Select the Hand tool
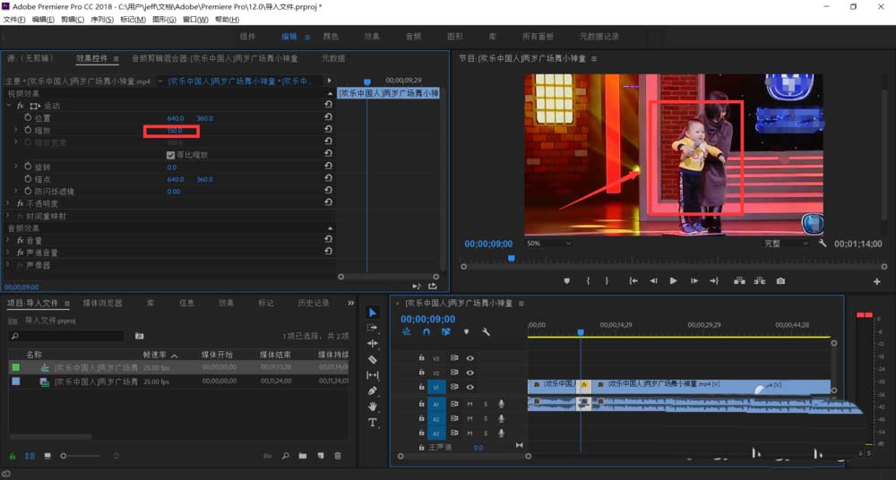This screenshot has height=480, width=896. pyautogui.click(x=373, y=407)
